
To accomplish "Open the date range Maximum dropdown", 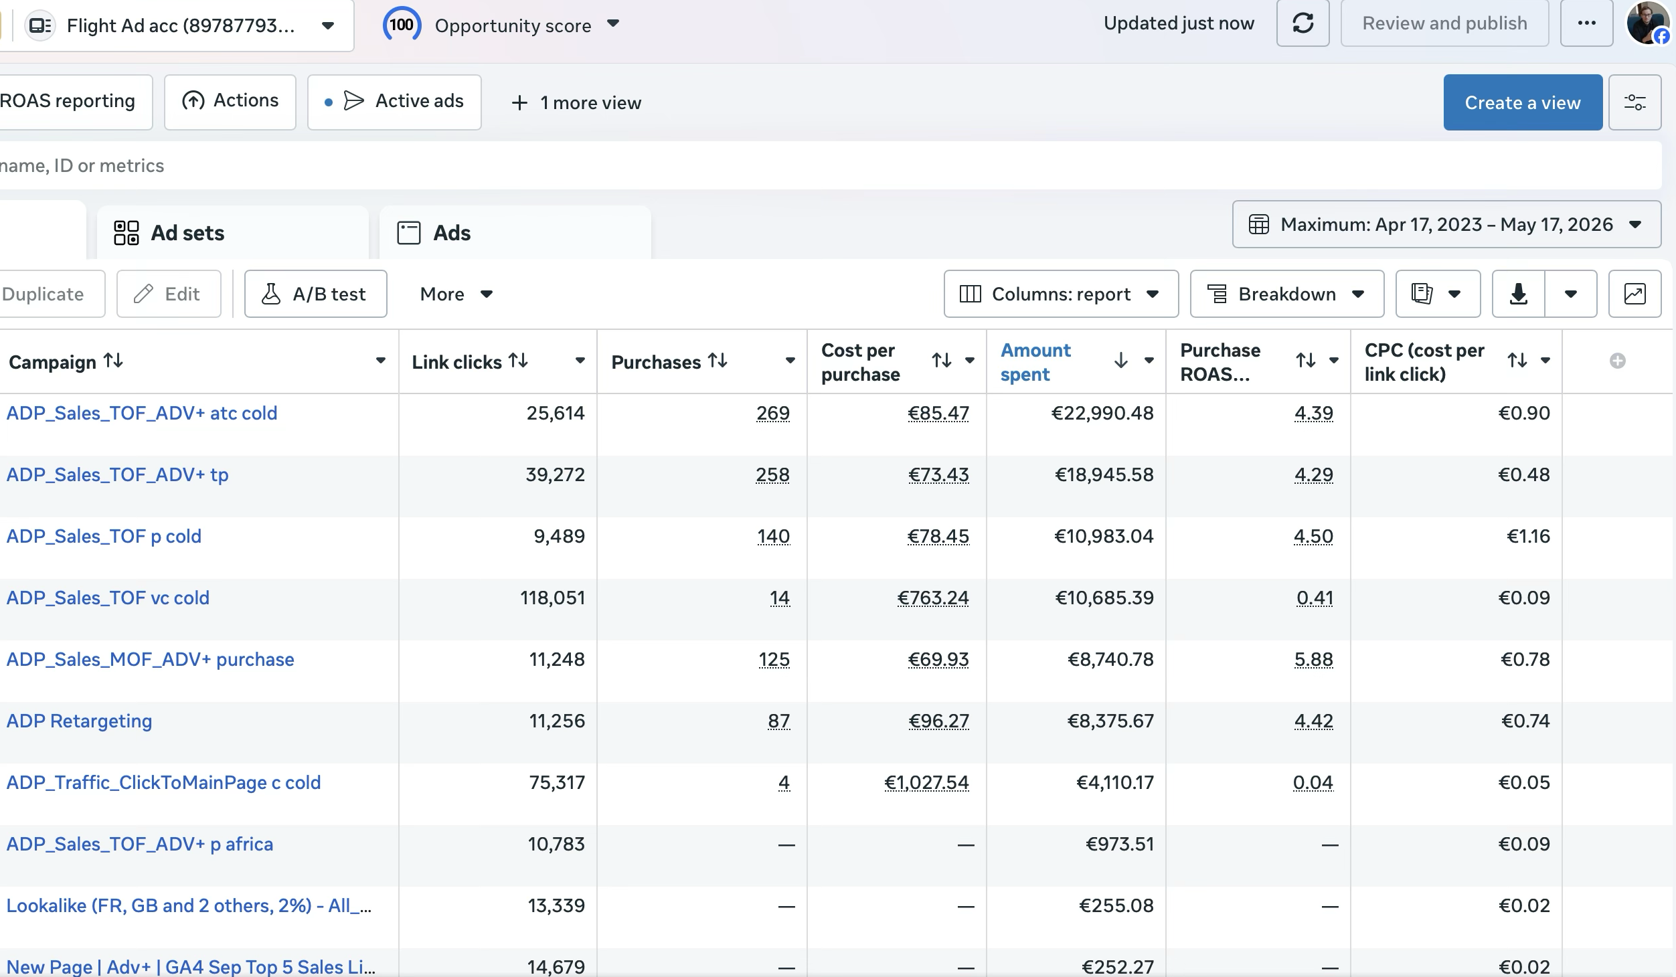I will click(1446, 224).
